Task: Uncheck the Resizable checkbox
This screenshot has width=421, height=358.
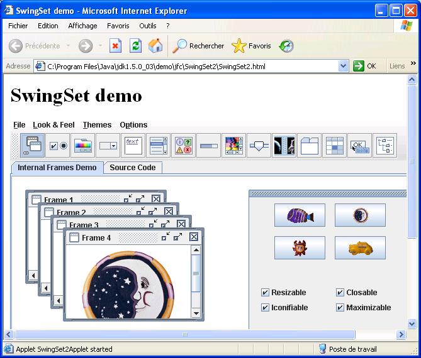Action: point(265,293)
